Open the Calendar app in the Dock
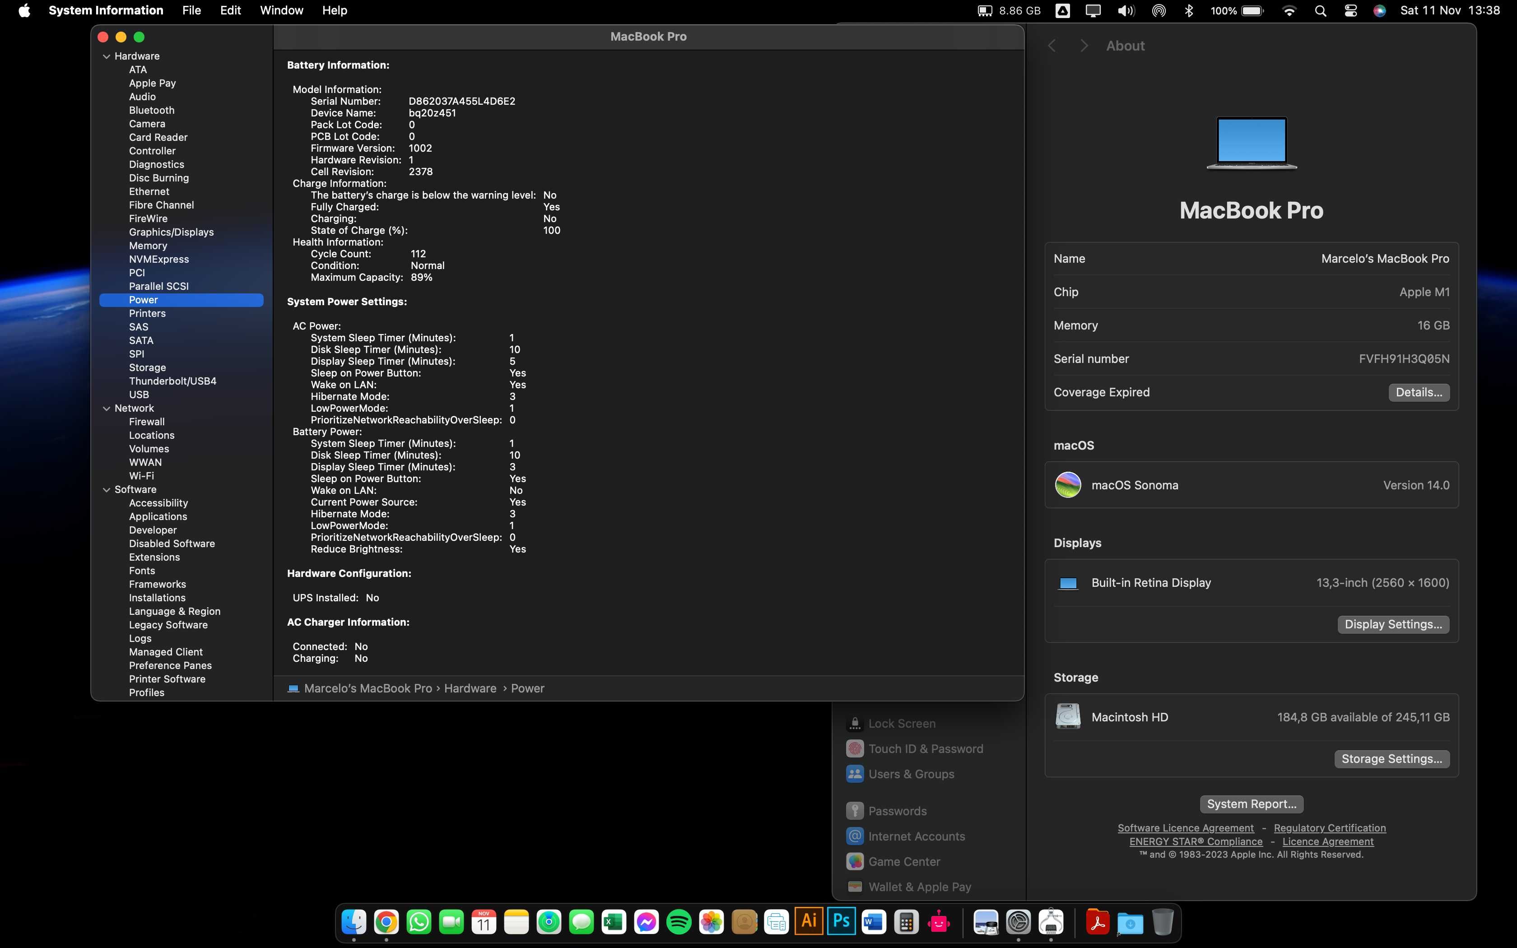This screenshot has width=1517, height=948. point(484,922)
